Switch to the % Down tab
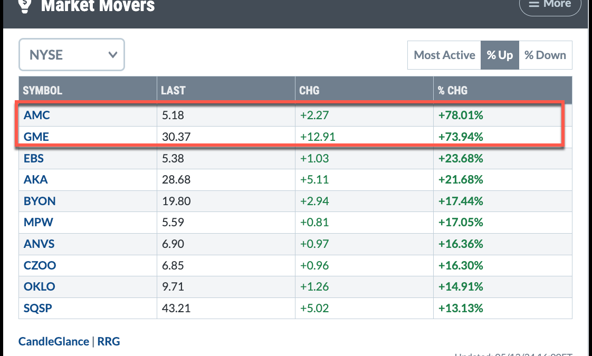Image resolution: width=592 pixels, height=356 pixels. (546, 55)
